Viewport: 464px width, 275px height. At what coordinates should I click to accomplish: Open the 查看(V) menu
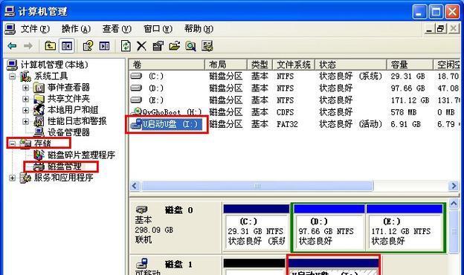(117, 29)
